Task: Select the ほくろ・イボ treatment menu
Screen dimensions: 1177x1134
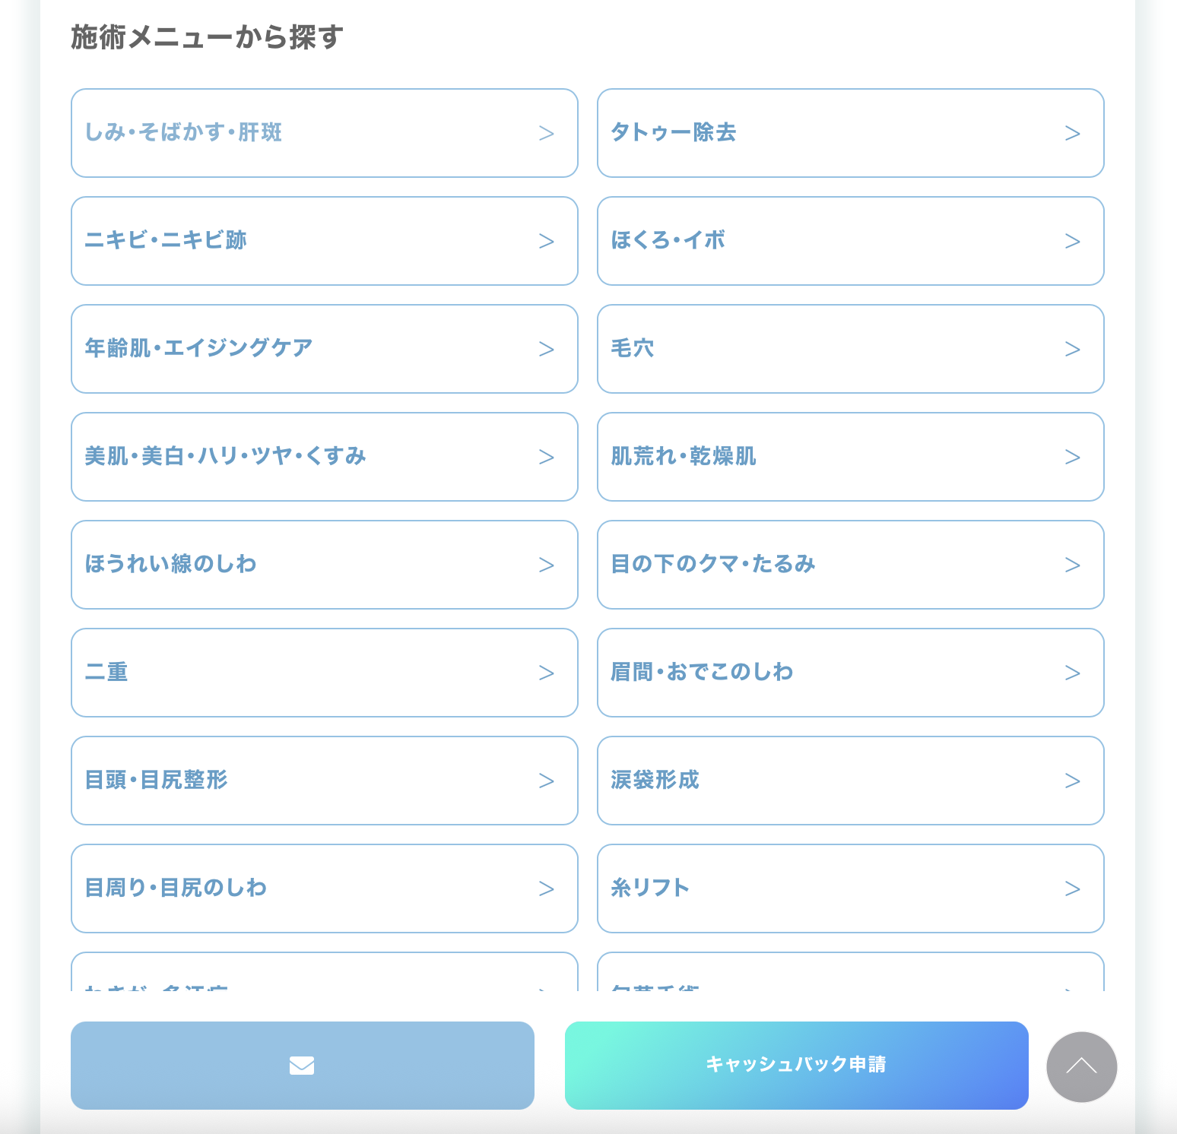Action: [x=850, y=241]
